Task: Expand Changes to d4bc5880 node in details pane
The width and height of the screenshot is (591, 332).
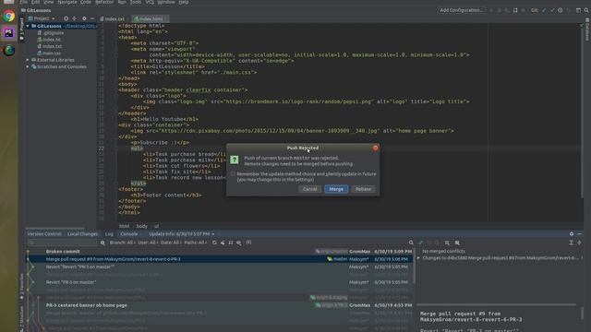Action: pyautogui.click(x=418, y=258)
